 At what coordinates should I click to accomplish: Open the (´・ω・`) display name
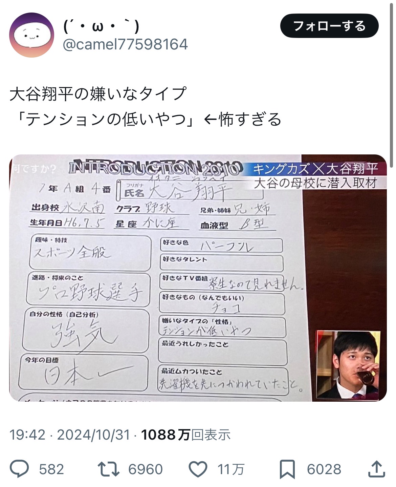coord(101,26)
